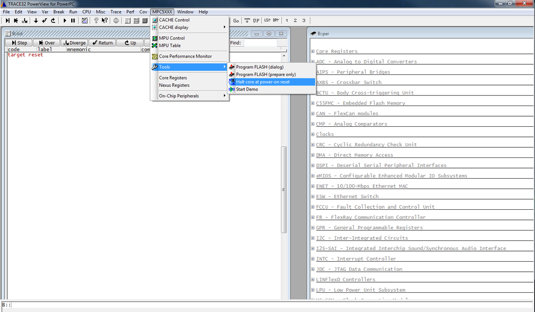Open the Trace menu

pos(116,12)
